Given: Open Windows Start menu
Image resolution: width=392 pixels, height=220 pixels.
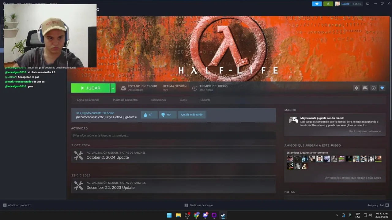Looking at the screenshot, I should tap(169, 215).
